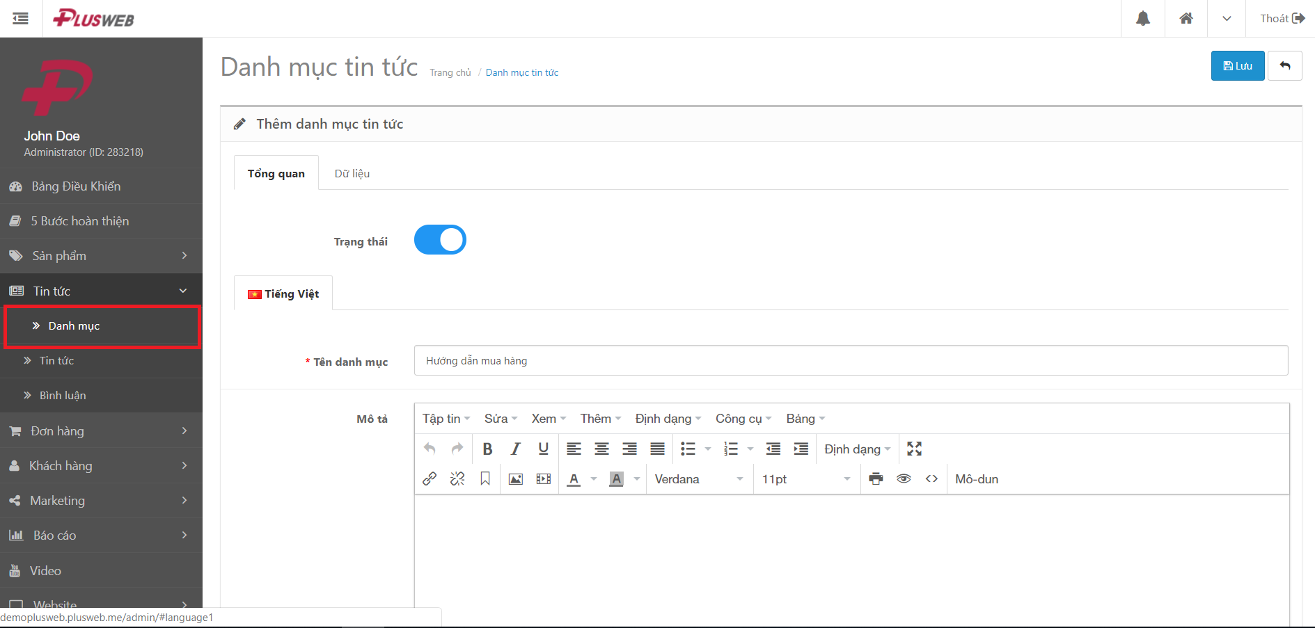Click the Bold formatting icon
The height and width of the screenshot is (628, 1315).
tap(487, 449)
